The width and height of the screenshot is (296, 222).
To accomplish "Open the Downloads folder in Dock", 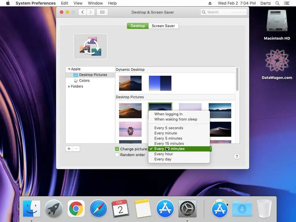I will coord(242,209).
